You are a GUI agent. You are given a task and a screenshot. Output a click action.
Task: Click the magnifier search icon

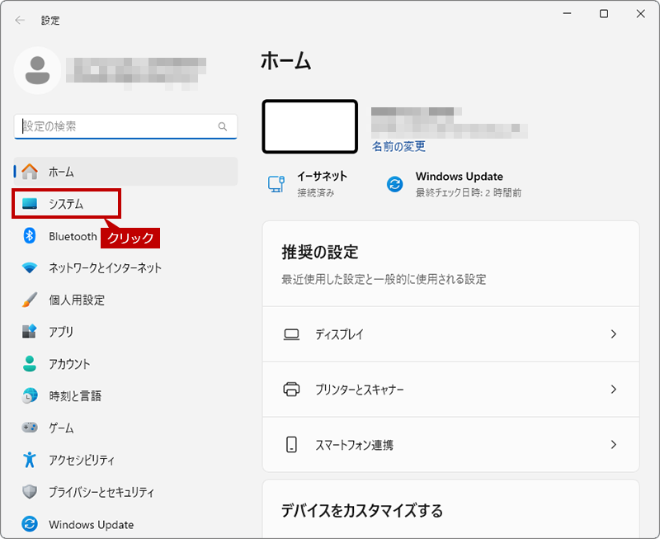point(223,126)
